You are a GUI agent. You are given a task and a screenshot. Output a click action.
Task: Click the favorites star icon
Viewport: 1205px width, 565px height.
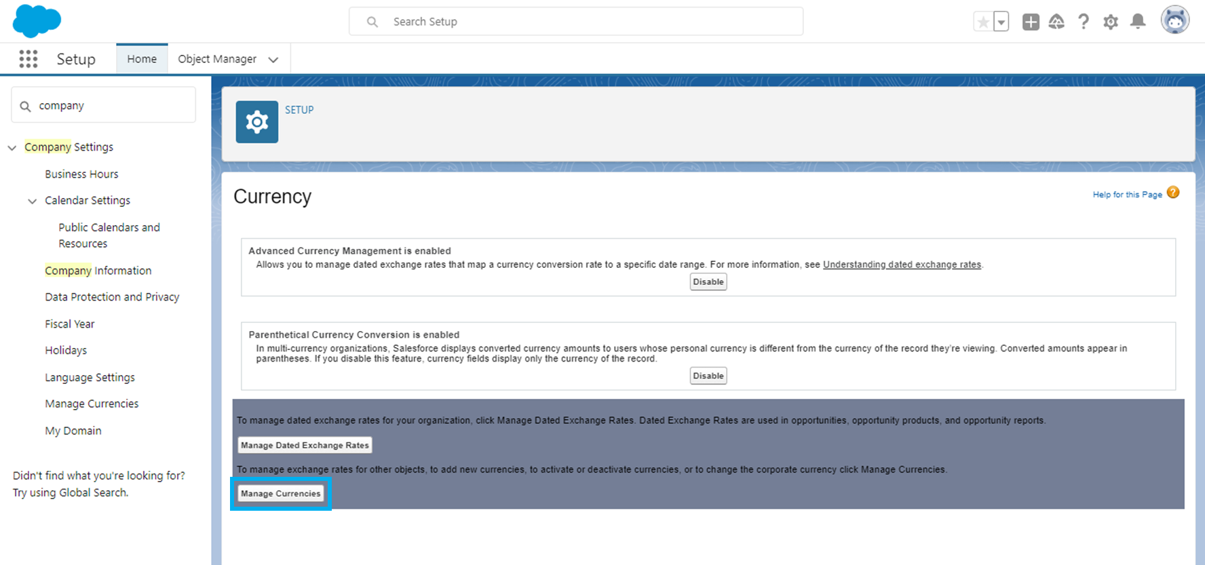tap(983, 22)
